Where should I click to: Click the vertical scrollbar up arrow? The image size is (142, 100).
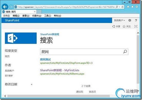[138, 33]
